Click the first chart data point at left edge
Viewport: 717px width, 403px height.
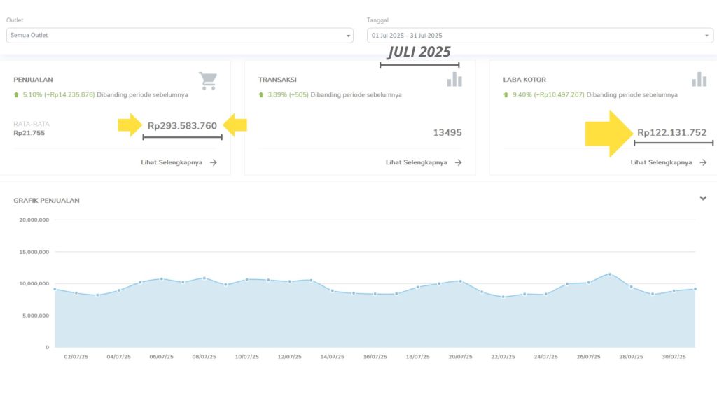pos(55,289)
